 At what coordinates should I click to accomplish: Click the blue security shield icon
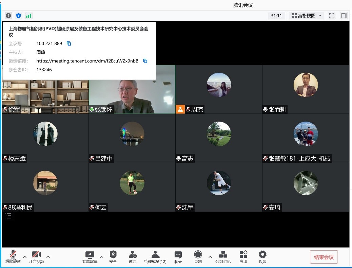pyautogui.click(x=18, y=16)
